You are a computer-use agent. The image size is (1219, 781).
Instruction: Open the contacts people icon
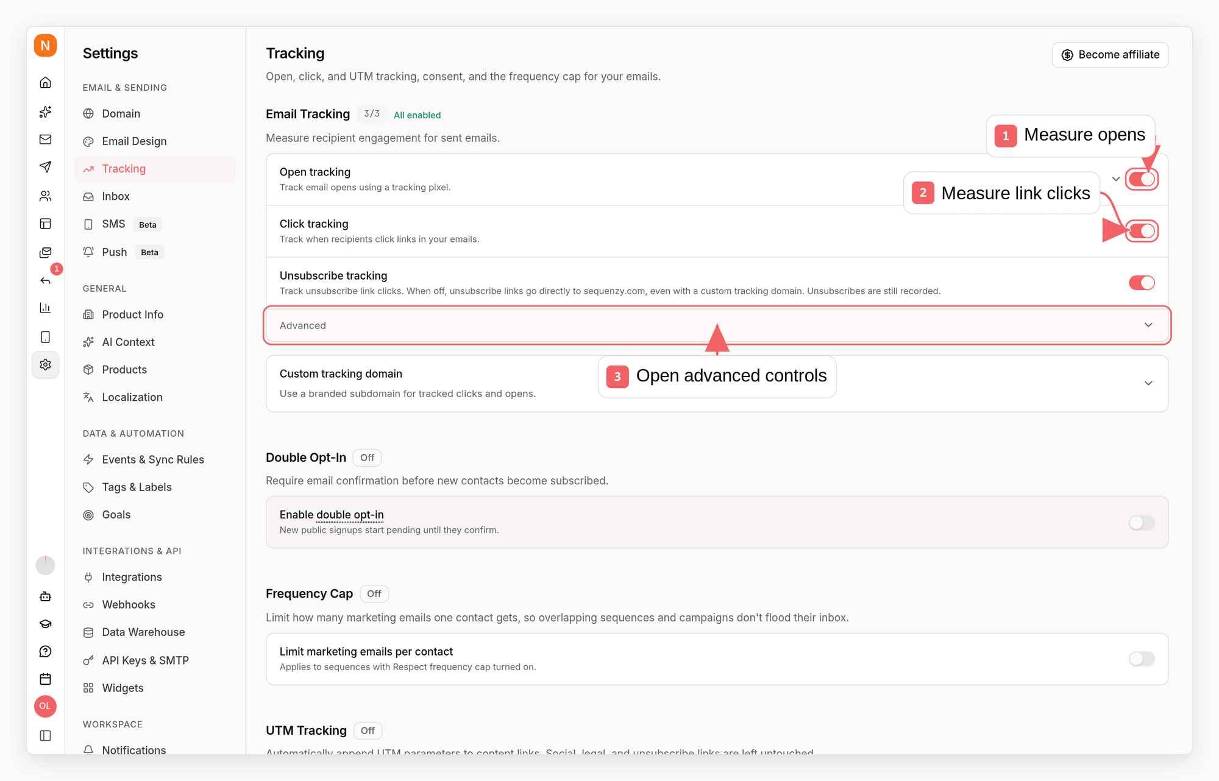point(45,196)
